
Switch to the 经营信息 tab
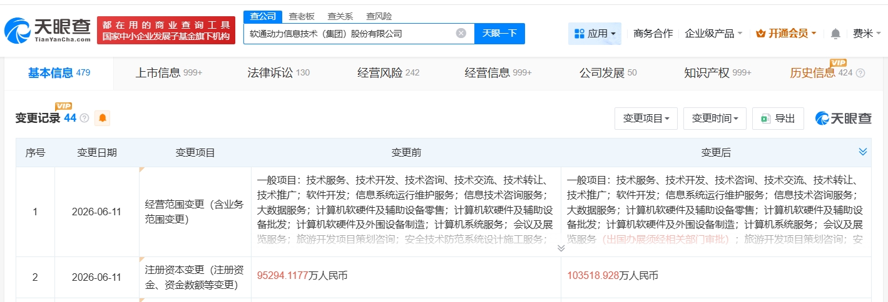coord(498,73)
